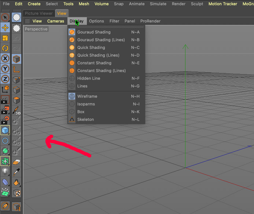
Task: Open the Snap menu
Action: pos(119,4)
